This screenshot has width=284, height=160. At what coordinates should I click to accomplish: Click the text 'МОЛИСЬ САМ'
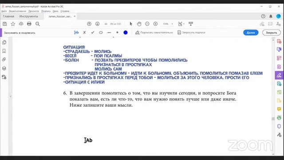point(108,69)
